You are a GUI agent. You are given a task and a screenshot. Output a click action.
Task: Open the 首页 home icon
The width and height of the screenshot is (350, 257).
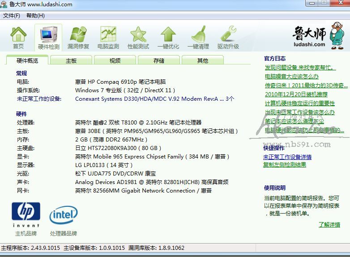18,38
